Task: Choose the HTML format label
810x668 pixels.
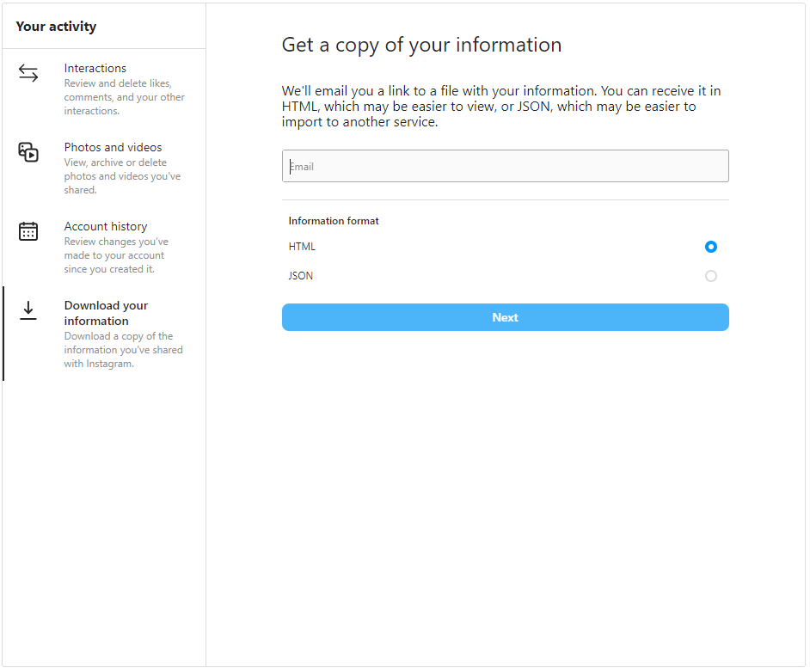Action: [x=302, y=247]
